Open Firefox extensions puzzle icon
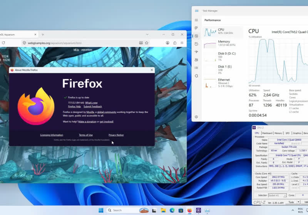Viewport: 308px width, 215px height. coord(175,43)
